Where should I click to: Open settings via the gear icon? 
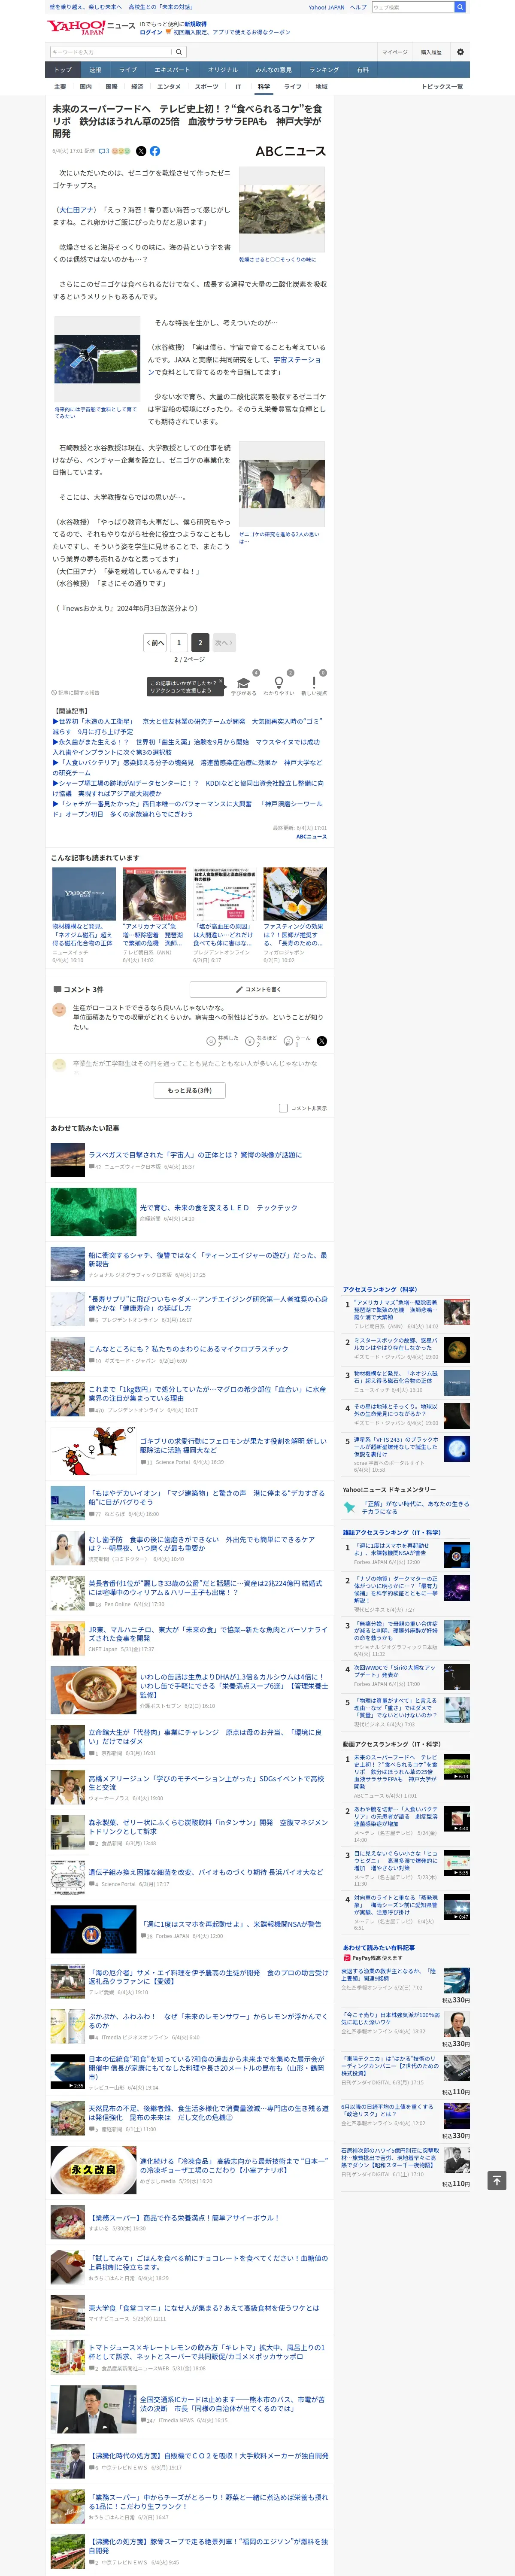[x=460, y=52]
